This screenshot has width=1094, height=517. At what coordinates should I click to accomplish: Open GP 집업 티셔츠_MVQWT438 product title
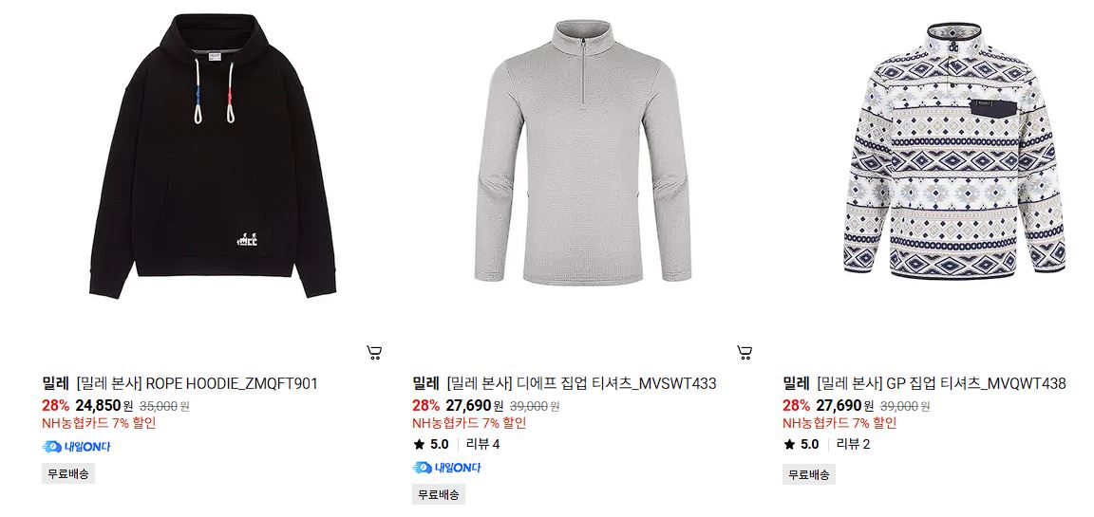941,383
